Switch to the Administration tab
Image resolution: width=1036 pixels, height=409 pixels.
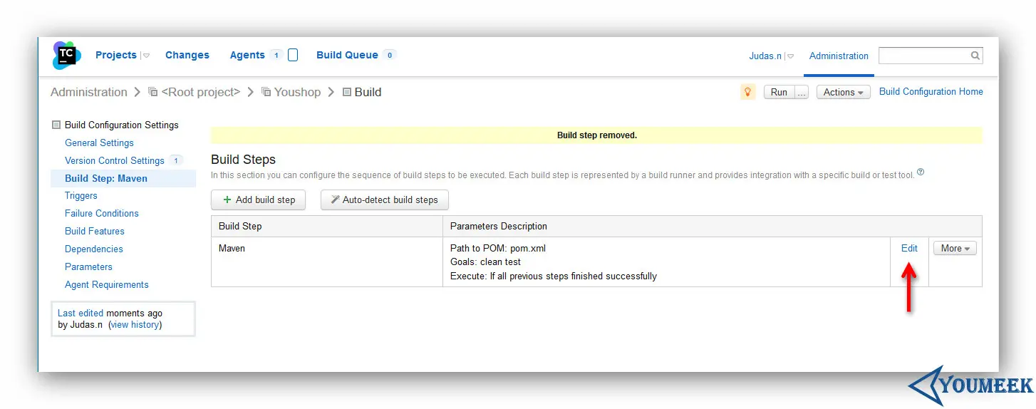pyautogui.click(x=839, y=56)
